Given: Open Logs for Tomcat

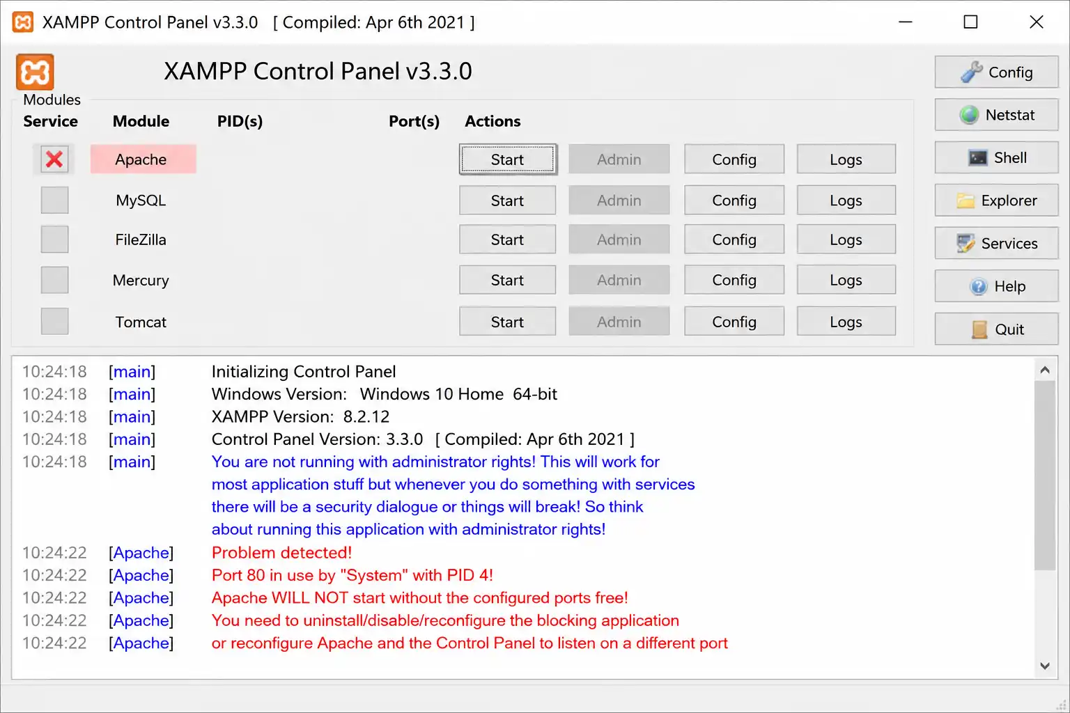Looking at the screenshot, I should point(846,322).
